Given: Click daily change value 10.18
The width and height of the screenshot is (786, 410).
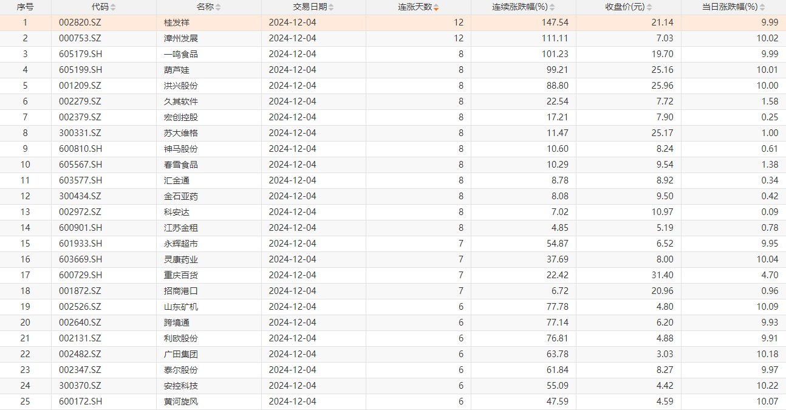Looking at the screenshot, I should (767, 354).
